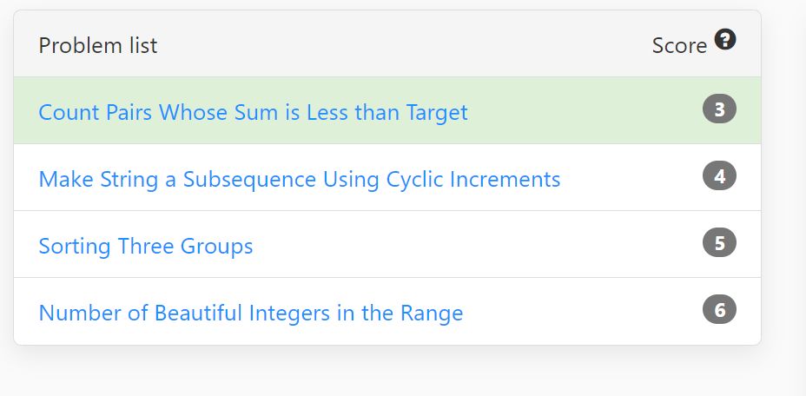Viewport: 806px width, 396px height.
Task: Click the Problem list header text
Action: (x=97, y=45)
